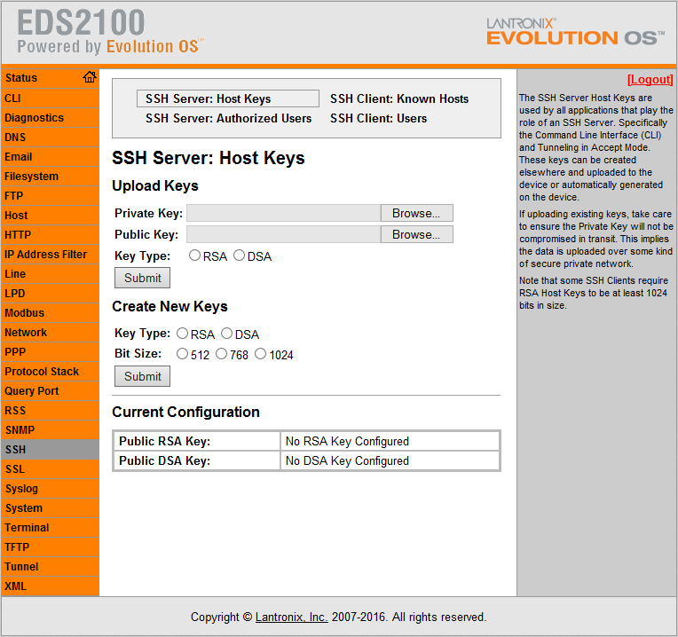
Task: Click the EDS2100 product logo
Action: click(110, 32)
